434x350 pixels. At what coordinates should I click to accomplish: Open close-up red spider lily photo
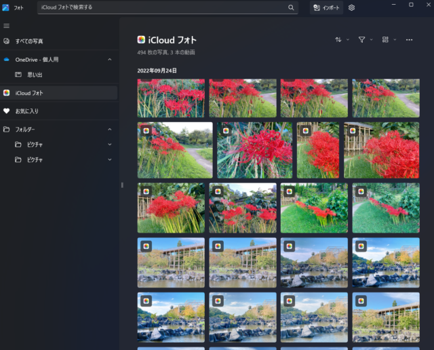point(255,150)
